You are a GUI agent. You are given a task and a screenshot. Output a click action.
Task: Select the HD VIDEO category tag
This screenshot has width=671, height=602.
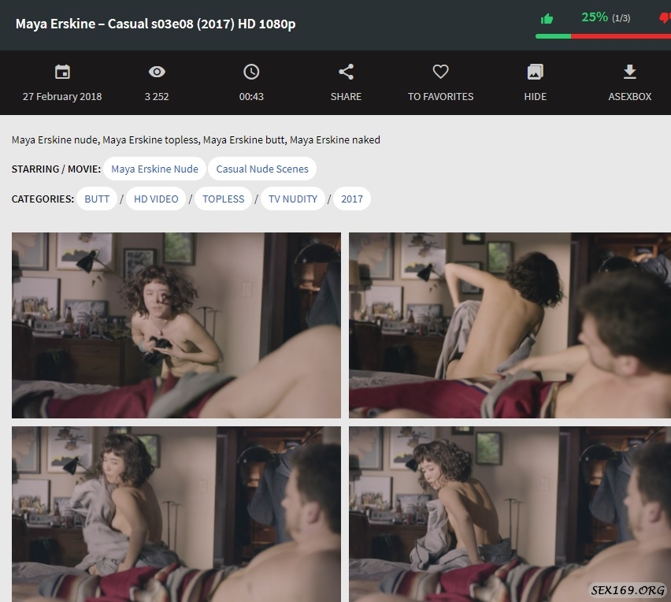[x=156, y=199]
